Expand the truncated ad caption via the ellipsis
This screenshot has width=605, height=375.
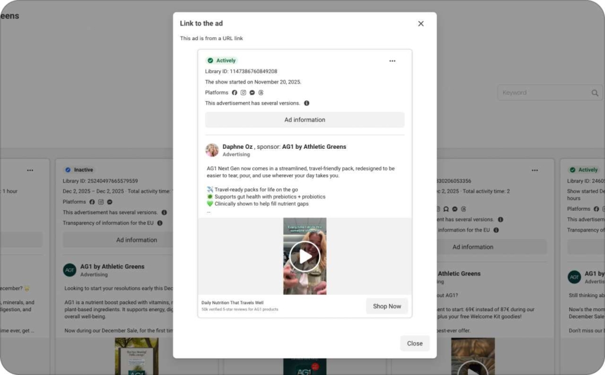(x=208, y=211)
